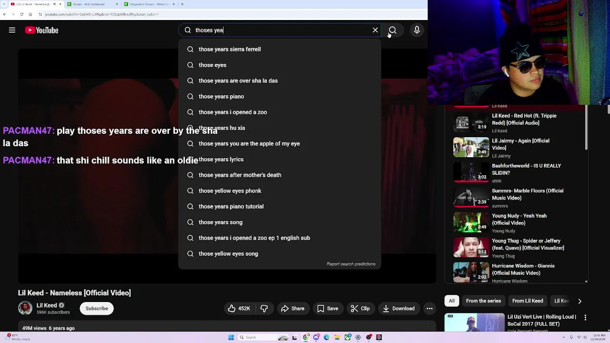Share the Lil Keed video
This screenshot has height=343, width=610.
click(x=292, y=308)
